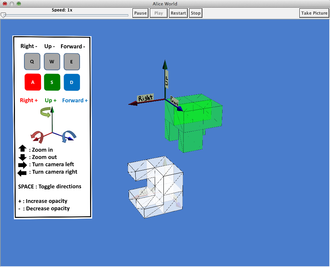Click the green S key button
Viewport: 330px width, 267px height.
click(52, 82)
